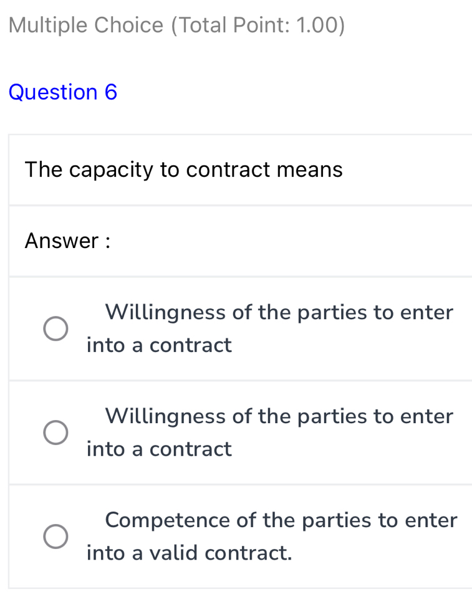
Task: Click the first 'into a contract' text line
Action: point(159,345)
